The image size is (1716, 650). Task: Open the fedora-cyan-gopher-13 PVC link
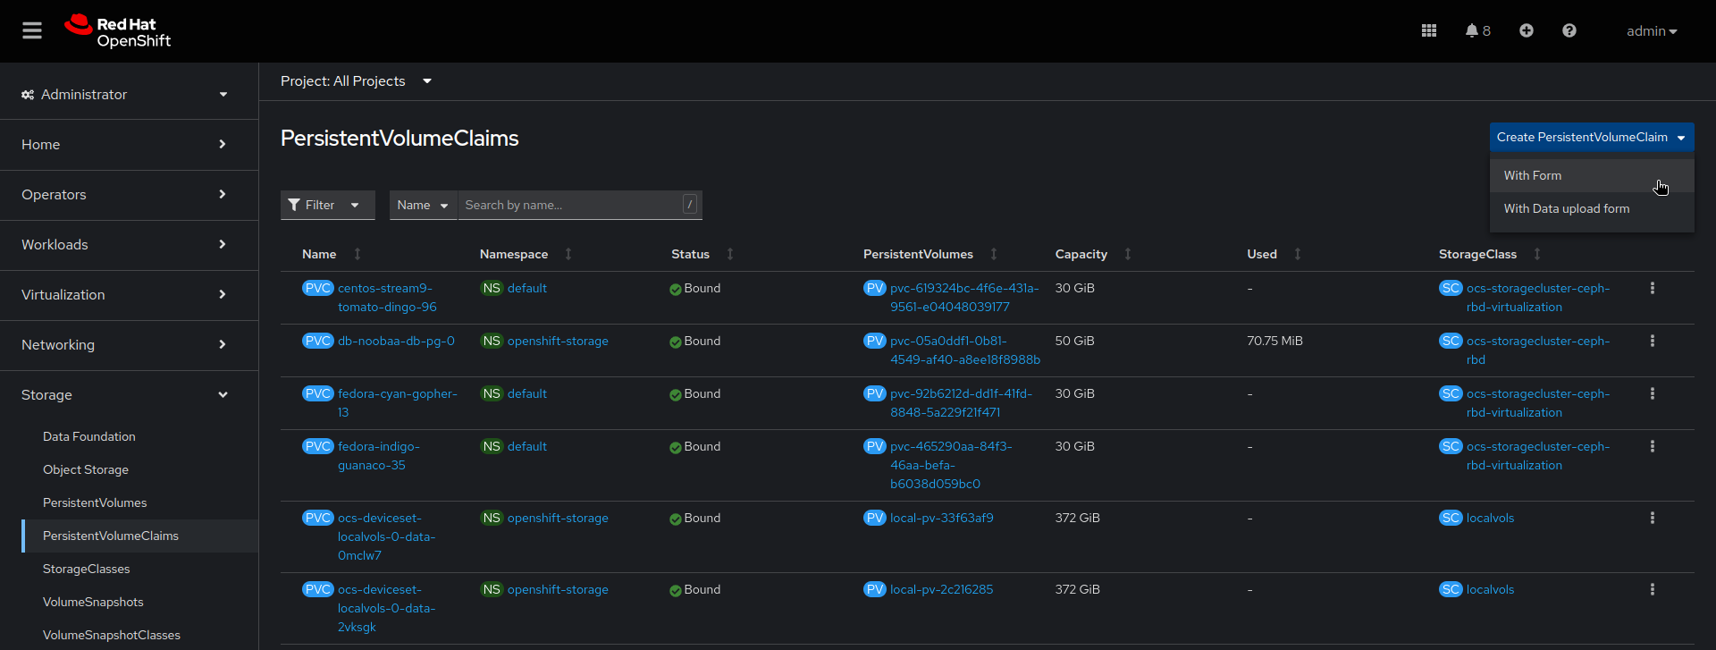397,394
